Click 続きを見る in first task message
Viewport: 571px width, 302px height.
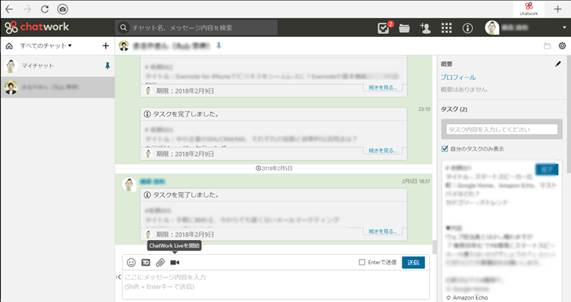pyautogui.click(x=383, y=87)
